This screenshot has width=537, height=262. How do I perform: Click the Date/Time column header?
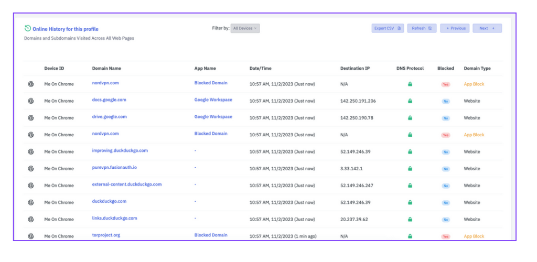coord(260,68)
